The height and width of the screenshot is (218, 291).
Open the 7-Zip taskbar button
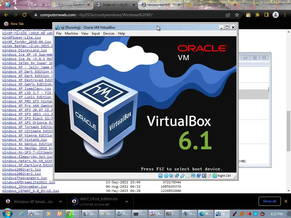[172, 214]
